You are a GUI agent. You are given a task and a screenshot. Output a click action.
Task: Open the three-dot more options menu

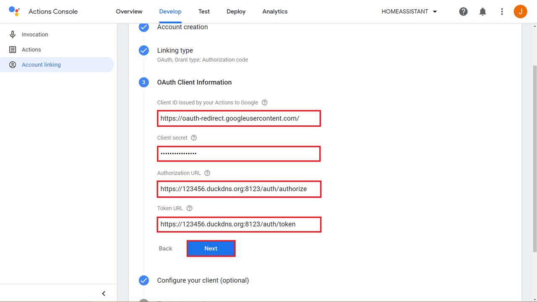pos(502,12)
